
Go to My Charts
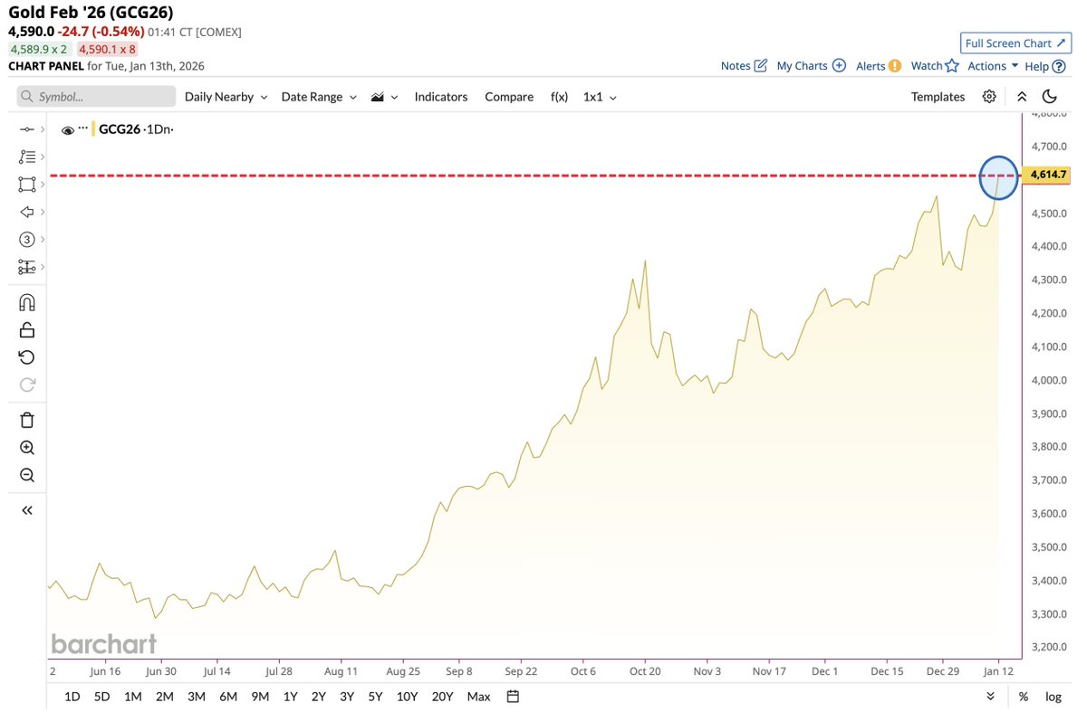(803, 65)
